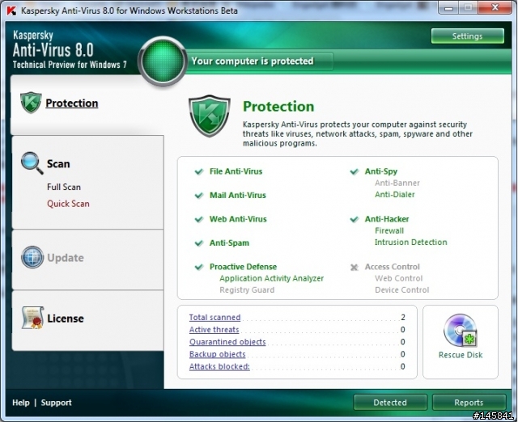518x422 pixels.
Task: Click the License certificate icon
Action: (x=32, y=318)
